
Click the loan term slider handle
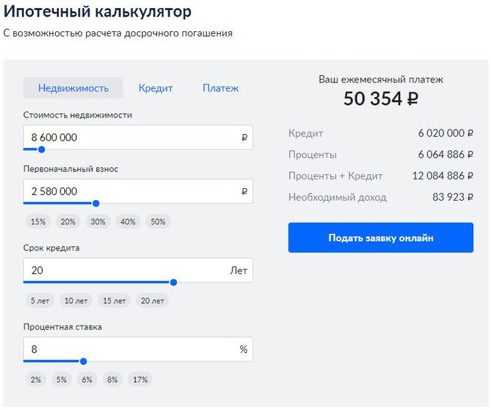pyautogui.click(x=173, y=282)
